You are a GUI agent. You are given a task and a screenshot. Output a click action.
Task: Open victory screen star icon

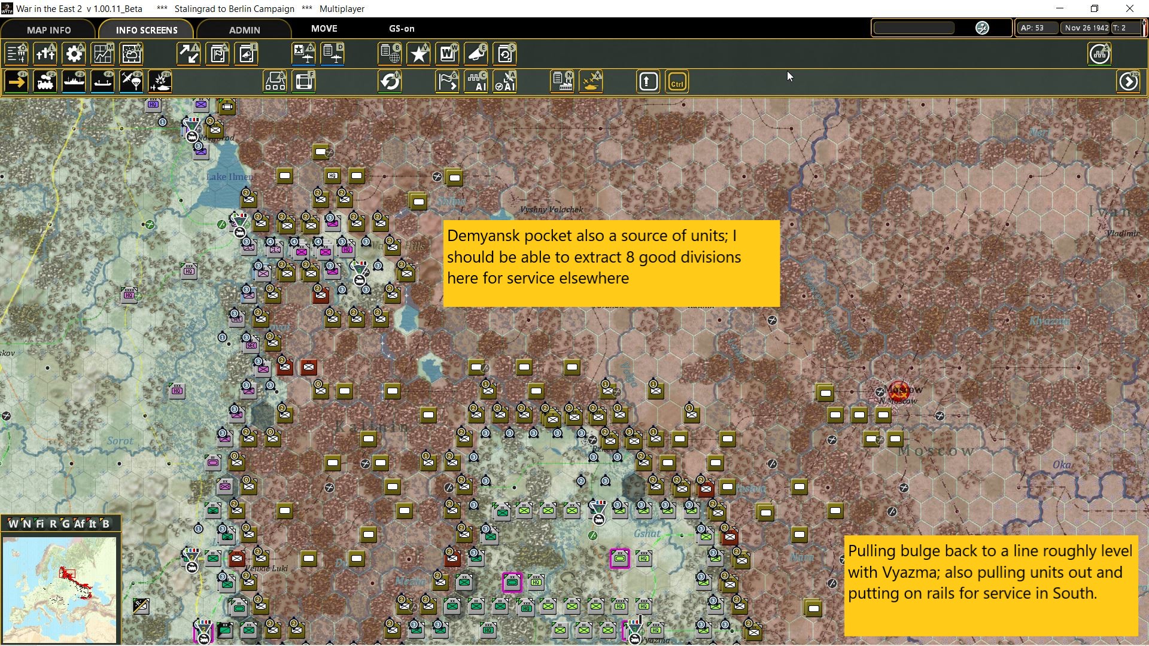[419, 54]
